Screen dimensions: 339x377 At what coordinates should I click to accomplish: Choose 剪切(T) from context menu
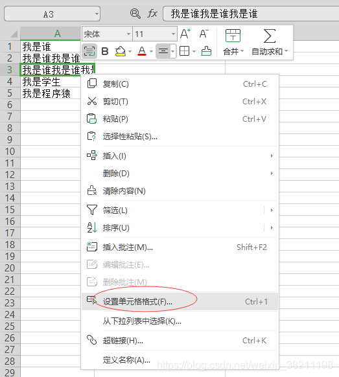(x=180, y=102)
